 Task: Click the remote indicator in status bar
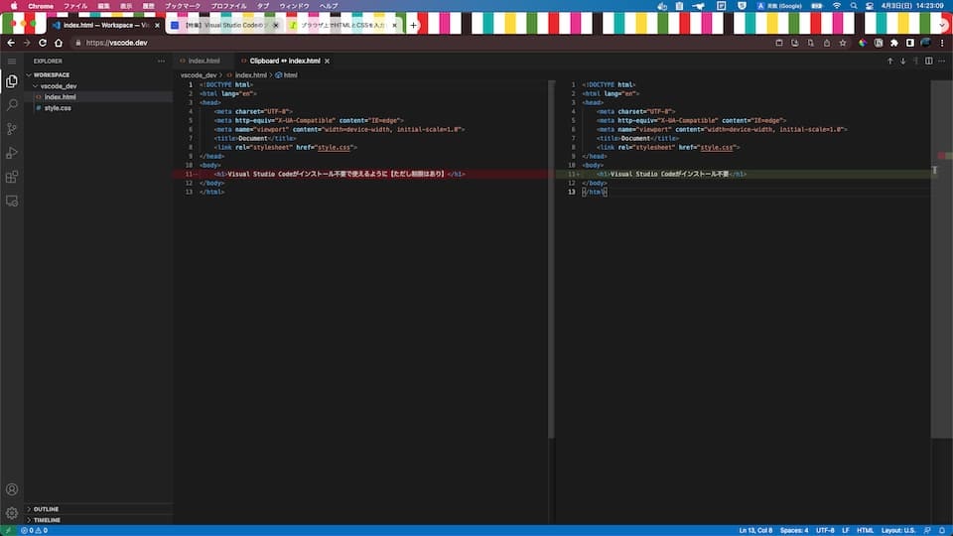[8, 530]
